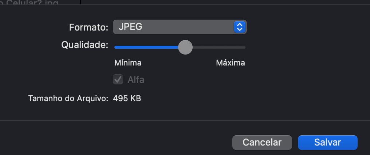
Task: Click the Tamanho do Arquivo label
Action: [x=68, y=98]
